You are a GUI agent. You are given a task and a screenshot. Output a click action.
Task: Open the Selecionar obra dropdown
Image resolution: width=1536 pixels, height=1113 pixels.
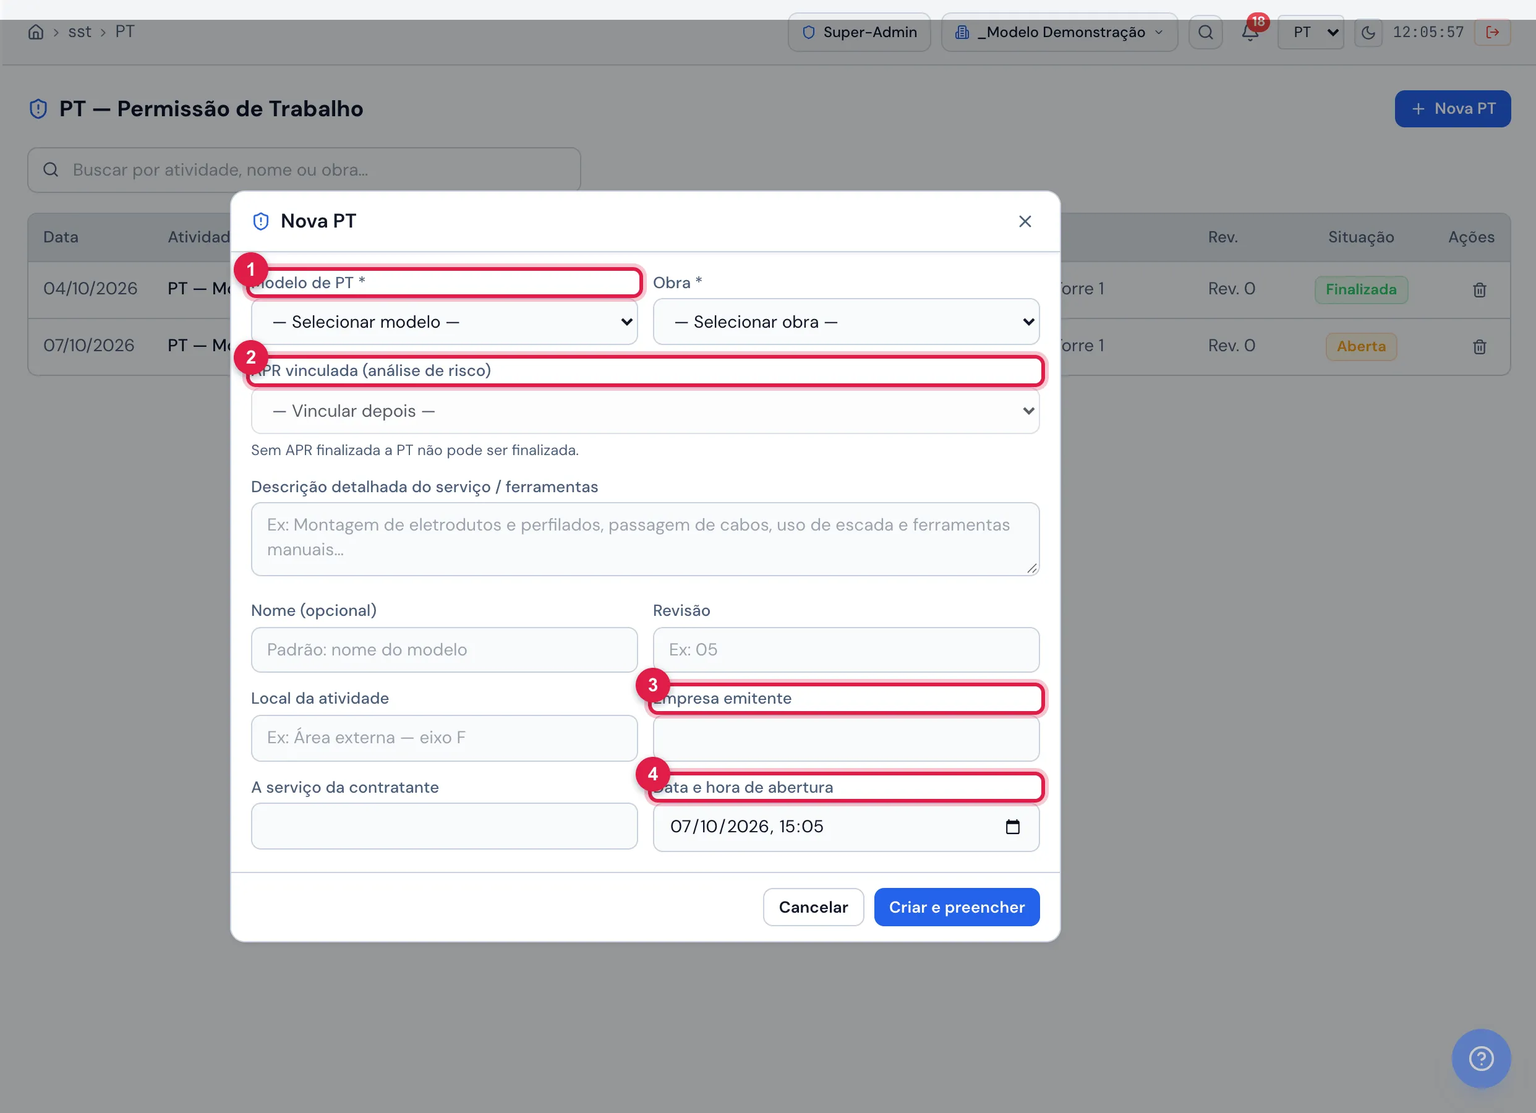[x=846, y=322]
